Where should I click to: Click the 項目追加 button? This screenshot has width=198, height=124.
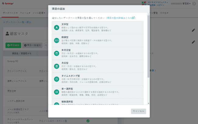(13, 45)
